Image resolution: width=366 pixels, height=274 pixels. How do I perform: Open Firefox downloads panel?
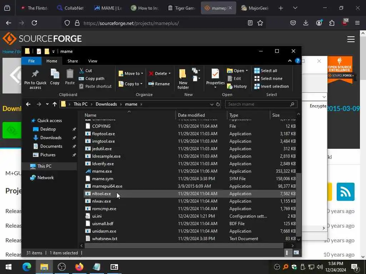coord(306,23)
